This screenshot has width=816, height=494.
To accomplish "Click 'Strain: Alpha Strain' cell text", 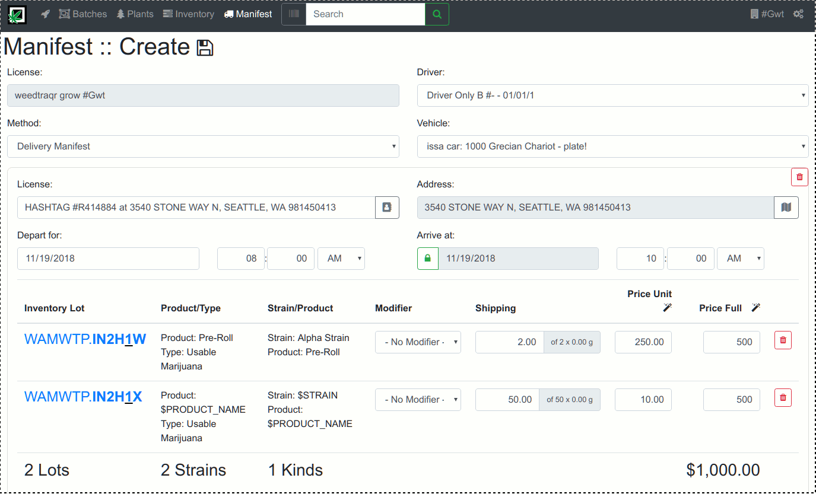I will tap(309, 338).
